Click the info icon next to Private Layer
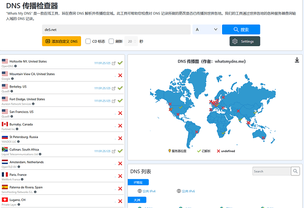This screenshot has height=208, width=304. click(19, 204)
